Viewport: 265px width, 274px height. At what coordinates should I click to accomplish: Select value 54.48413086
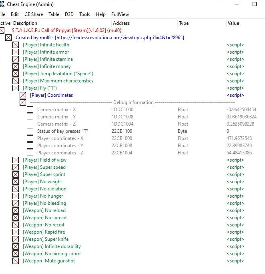point(239,153)
